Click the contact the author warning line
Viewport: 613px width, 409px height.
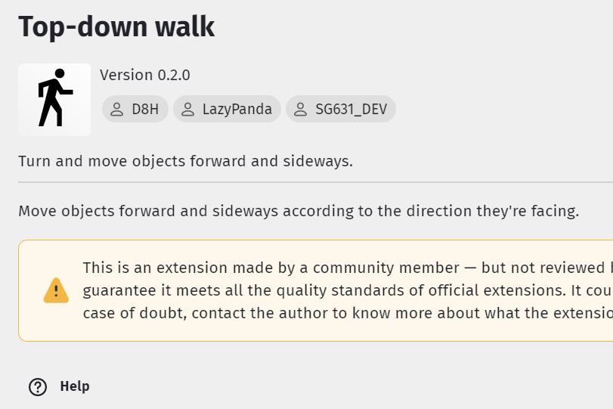coord(348,313)
